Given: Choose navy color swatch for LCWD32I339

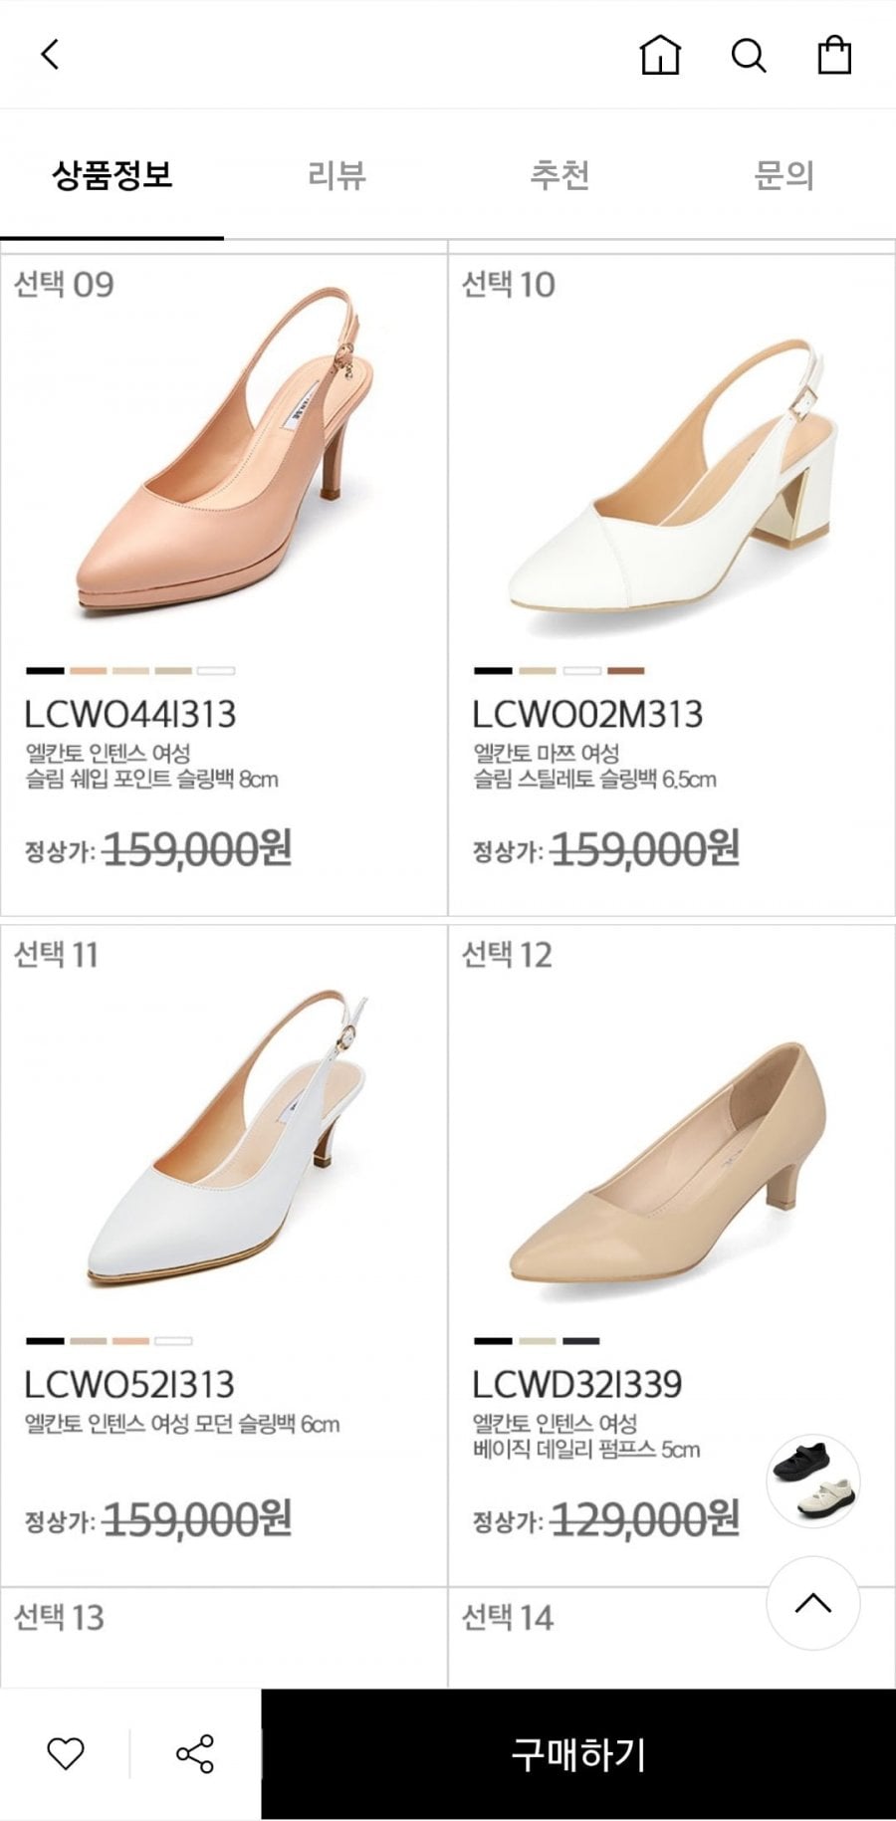Looking at the screenshot, I should pos(581,1340).
